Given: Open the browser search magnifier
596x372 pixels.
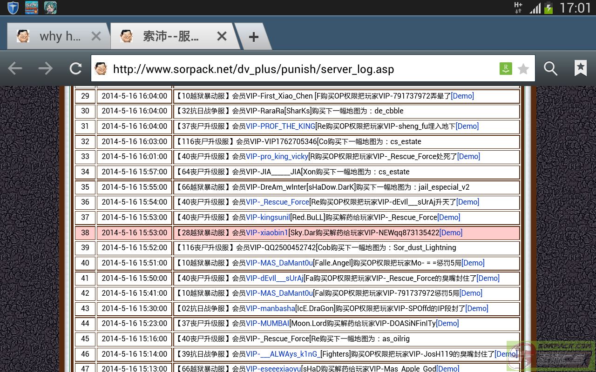Looking at the screenshot, I should pyautogui.click(x=550, y=69).
